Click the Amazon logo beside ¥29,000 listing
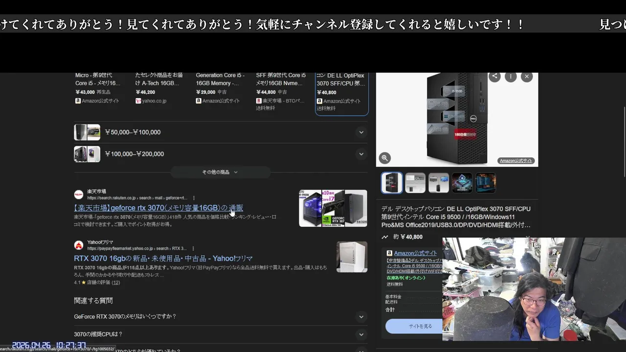 coord(199,101)
